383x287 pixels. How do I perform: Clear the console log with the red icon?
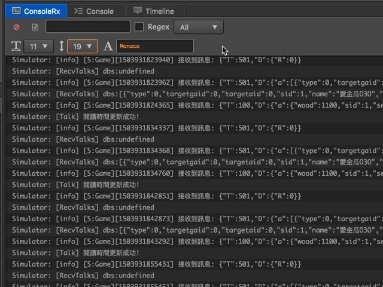[x=16, y=27]
